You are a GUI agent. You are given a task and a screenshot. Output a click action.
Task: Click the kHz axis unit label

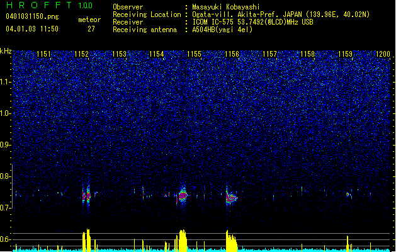click(x=6, y=51)
